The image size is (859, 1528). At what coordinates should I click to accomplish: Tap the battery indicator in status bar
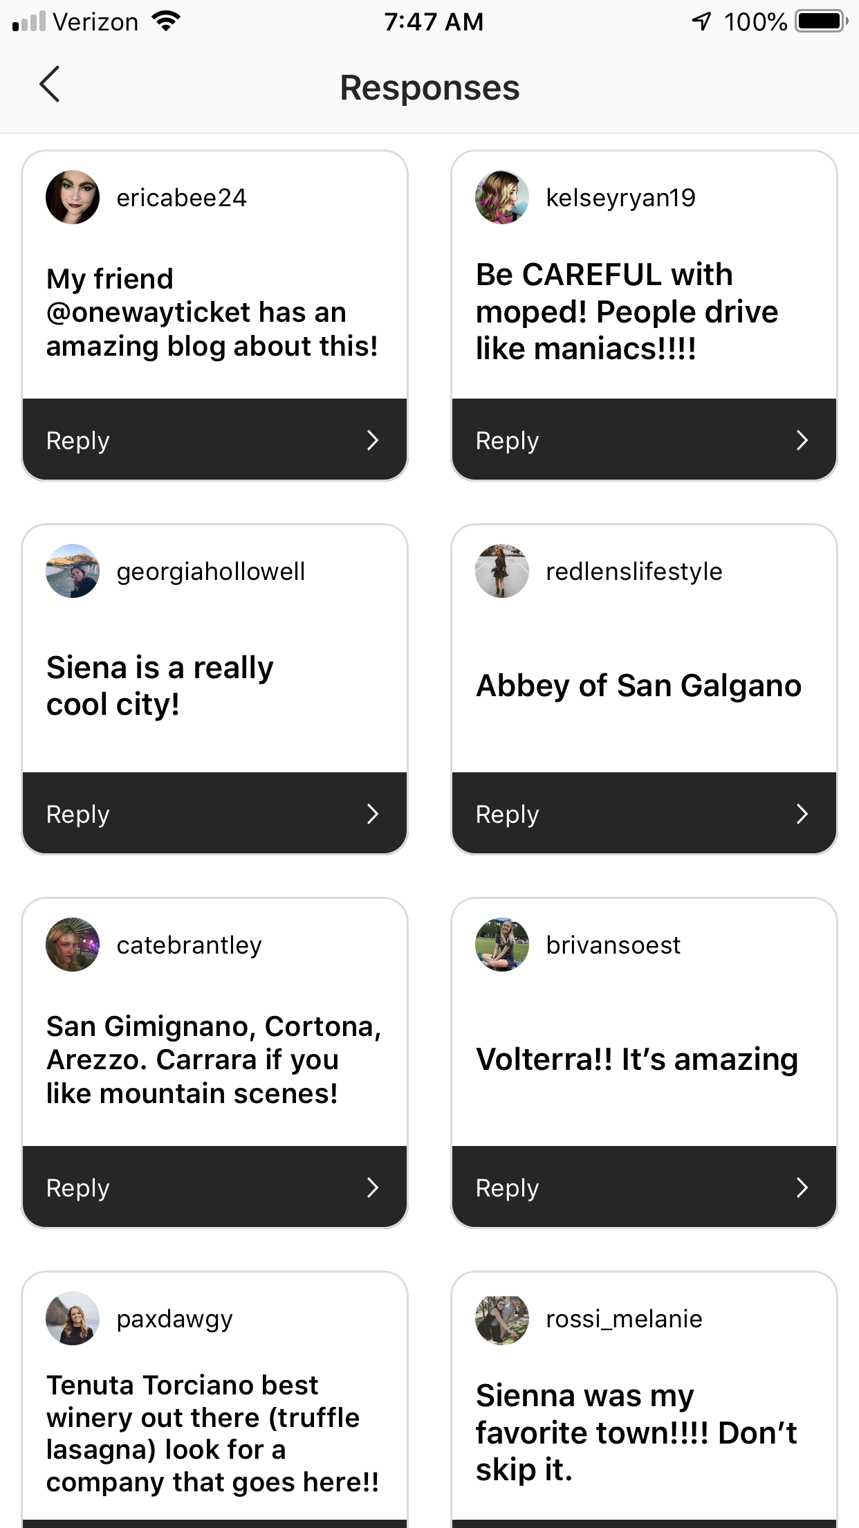821,21
